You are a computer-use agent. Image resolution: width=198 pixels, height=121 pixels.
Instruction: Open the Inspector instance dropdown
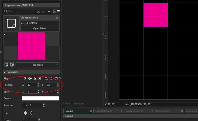[x=58, y=5]
